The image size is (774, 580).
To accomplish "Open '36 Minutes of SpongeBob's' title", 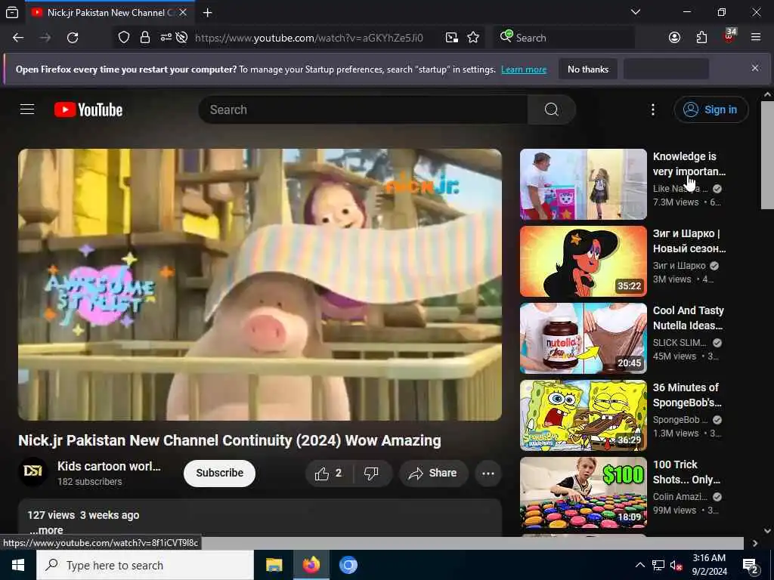I will tap(688, 395).
